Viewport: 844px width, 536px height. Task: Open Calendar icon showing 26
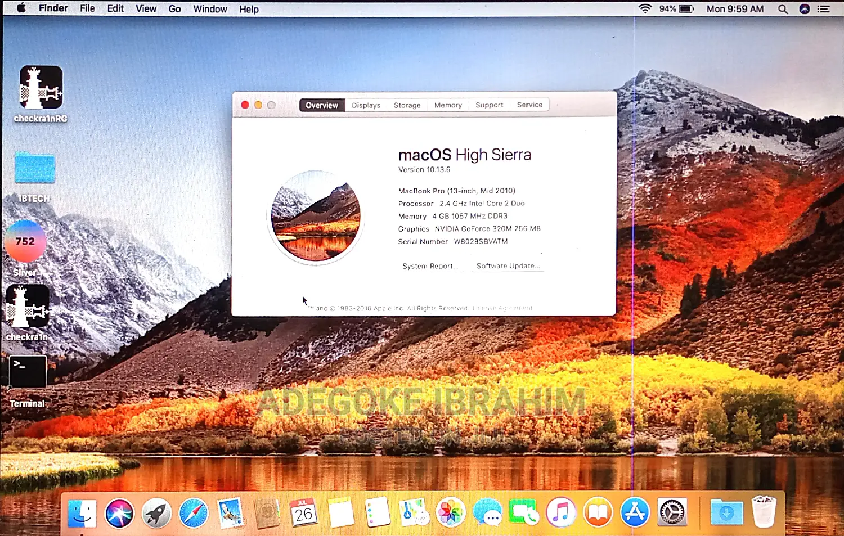point(304,513)
